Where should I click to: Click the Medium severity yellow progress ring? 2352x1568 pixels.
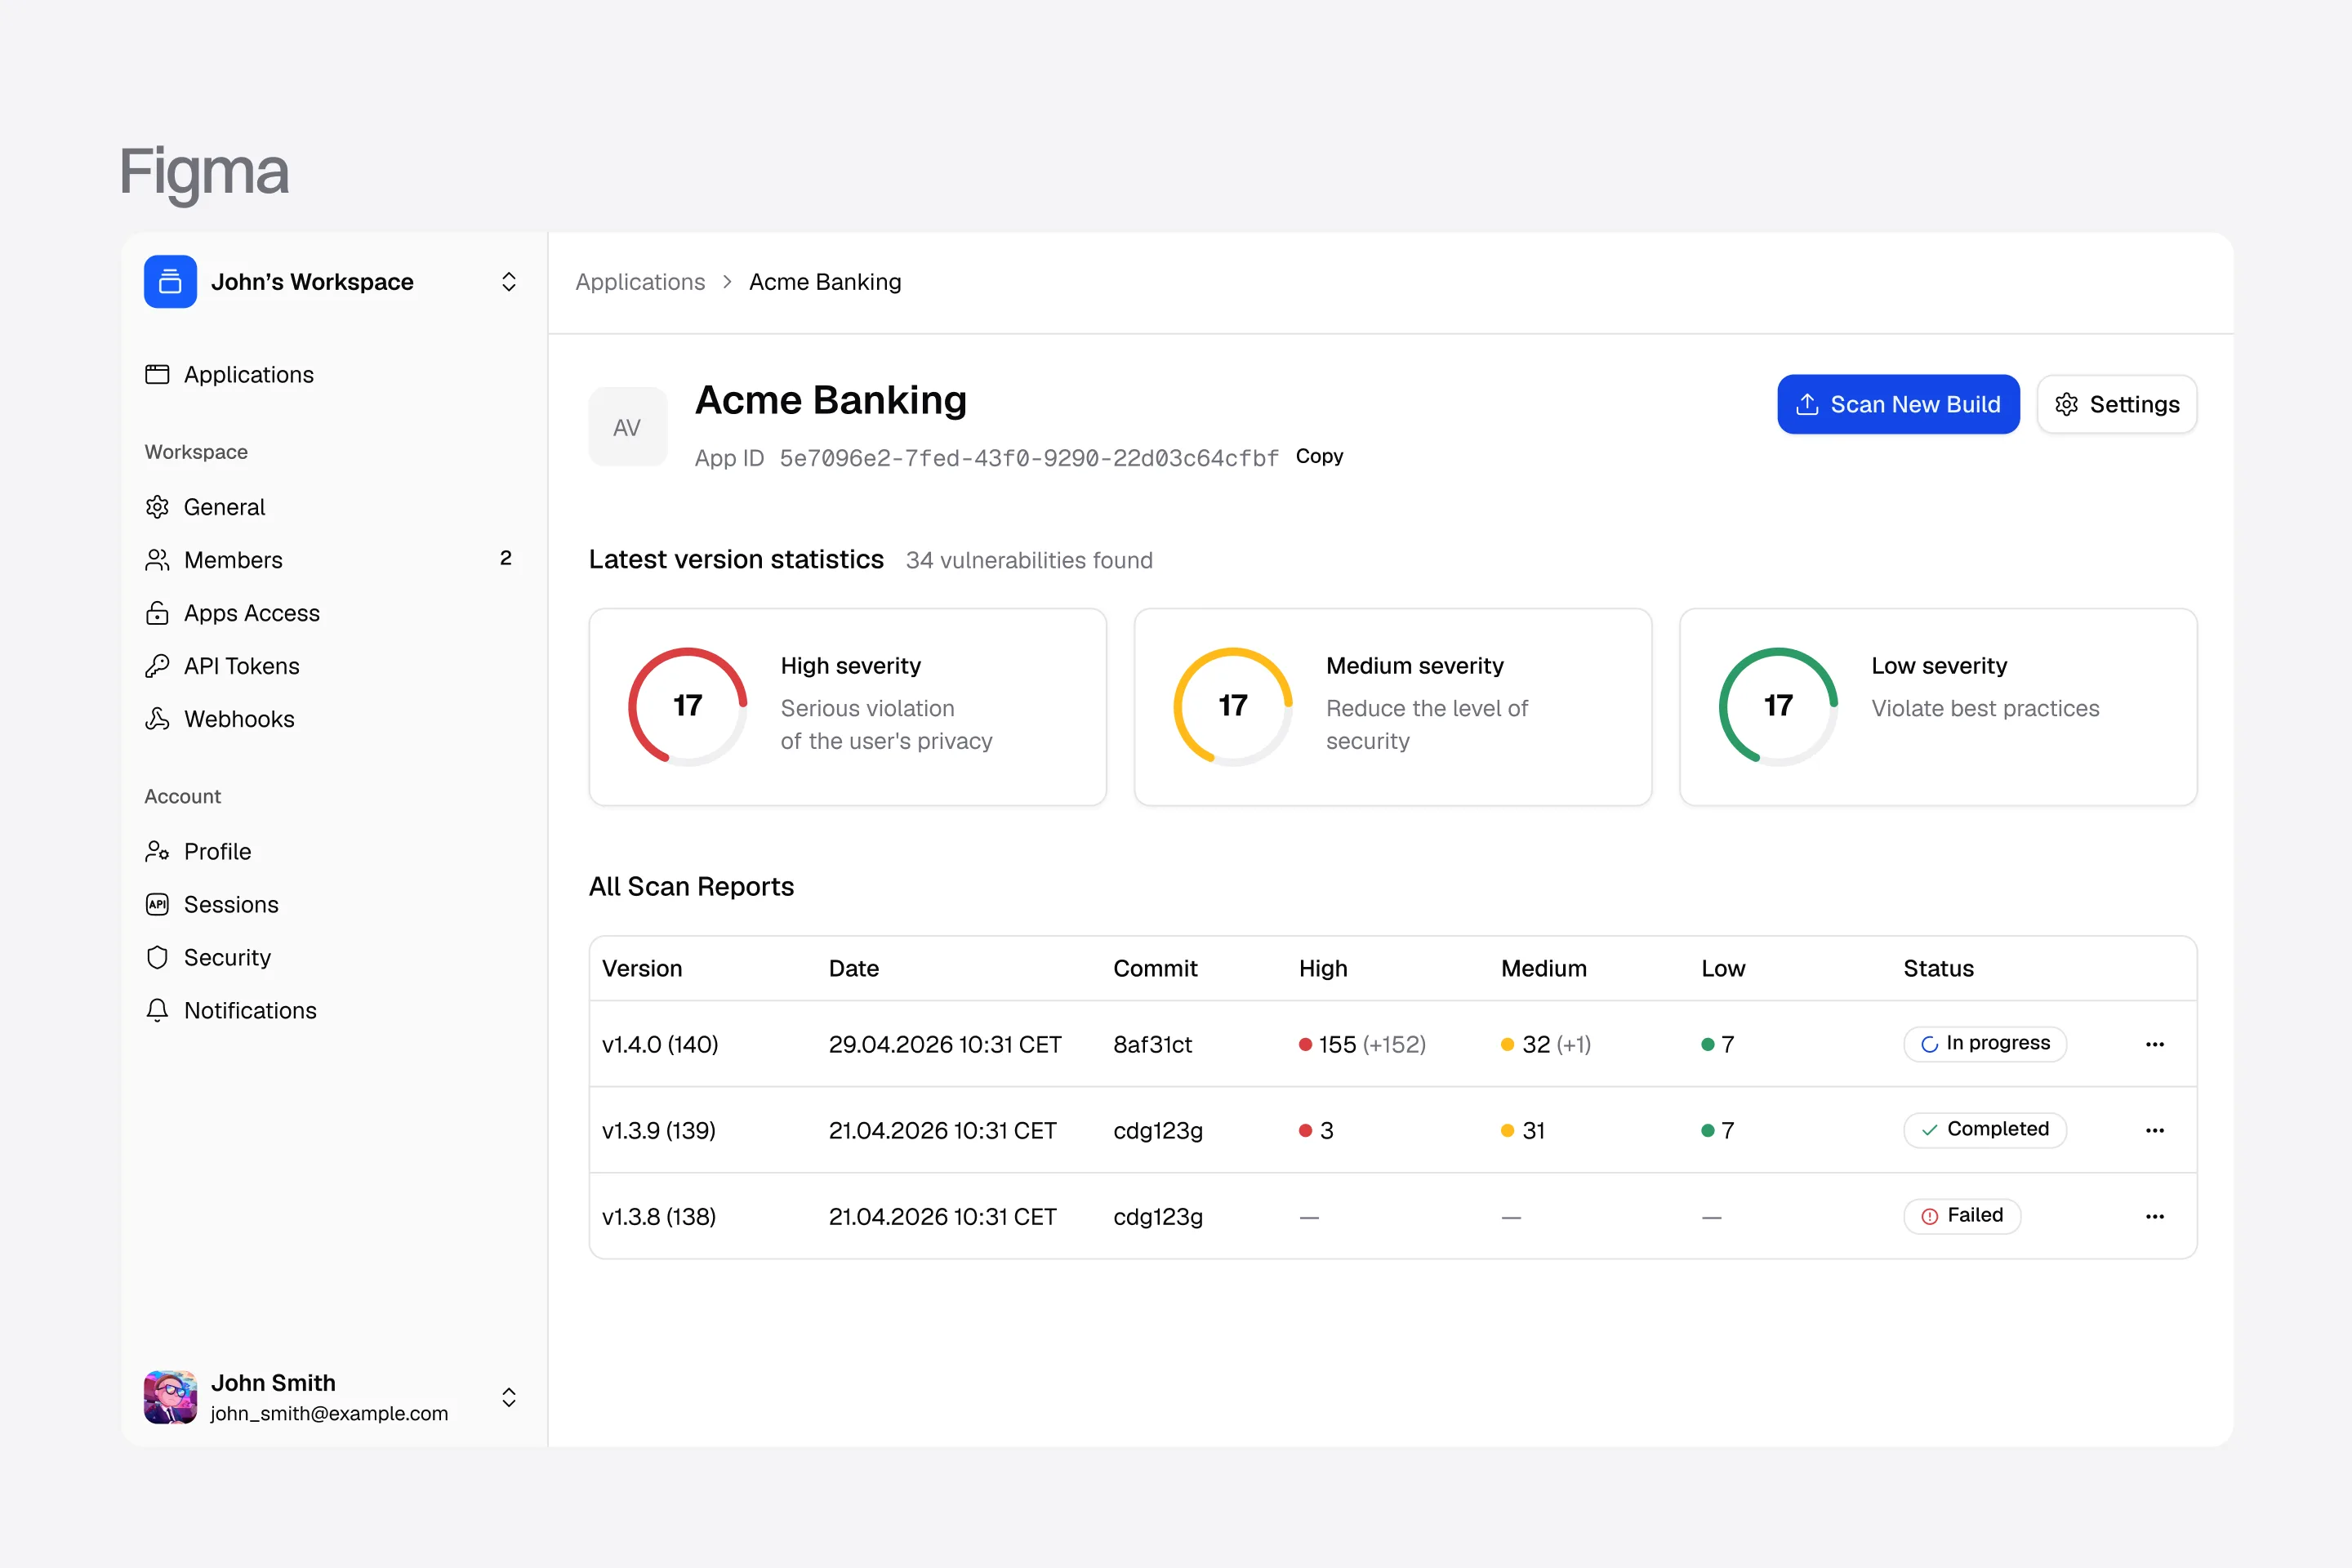click(1233, 706)
